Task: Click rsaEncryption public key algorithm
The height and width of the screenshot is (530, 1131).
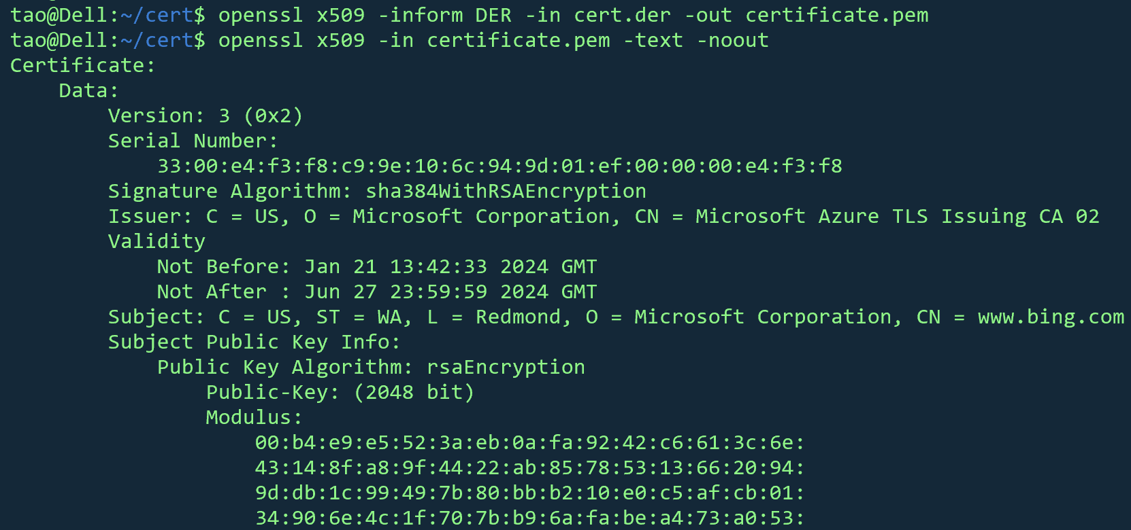Action: coord(506,367)
